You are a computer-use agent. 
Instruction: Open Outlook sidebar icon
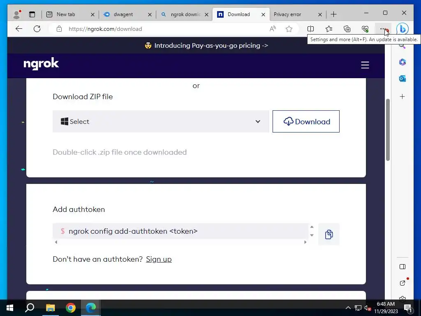pyautogui.click(x=402, y=79)
